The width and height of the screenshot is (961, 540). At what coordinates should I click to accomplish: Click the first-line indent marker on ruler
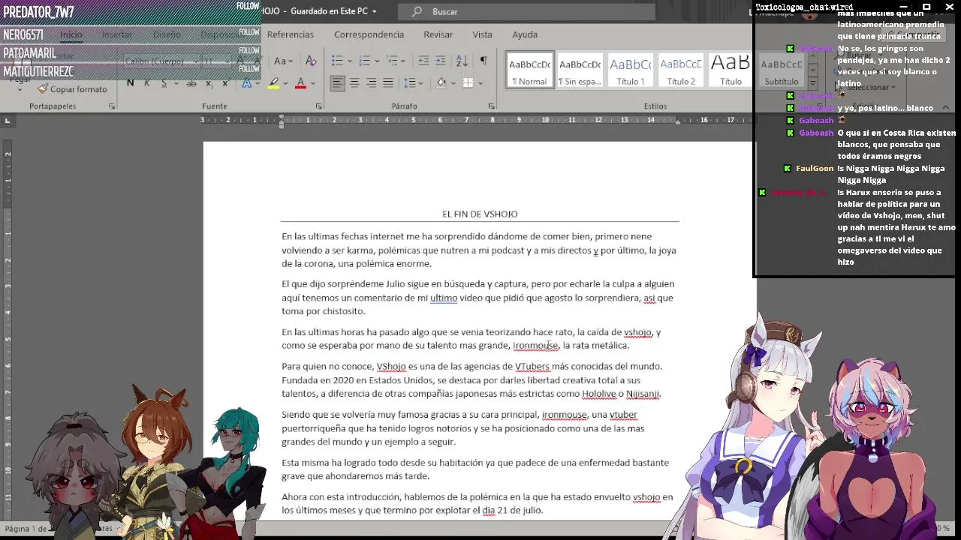282,117
